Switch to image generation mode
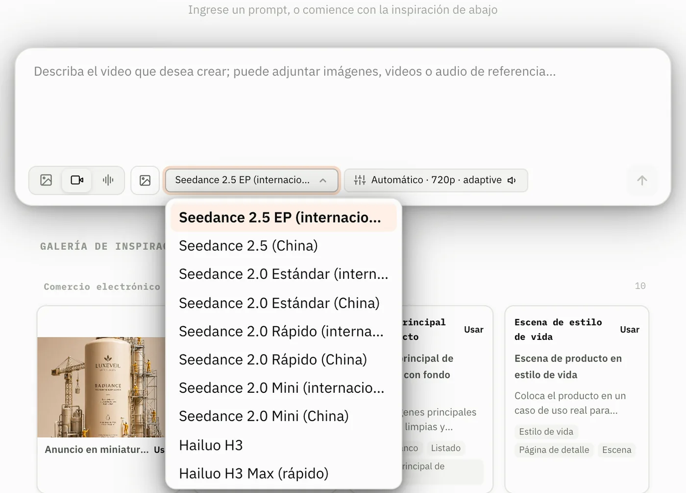The image size is (686, 493). click(46, 180)
